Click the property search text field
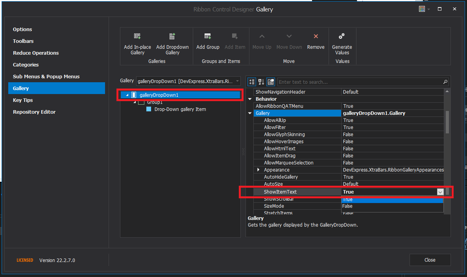The height and width of the screenshot is (277, 467). pyautogui.click(x=360, y=82)
